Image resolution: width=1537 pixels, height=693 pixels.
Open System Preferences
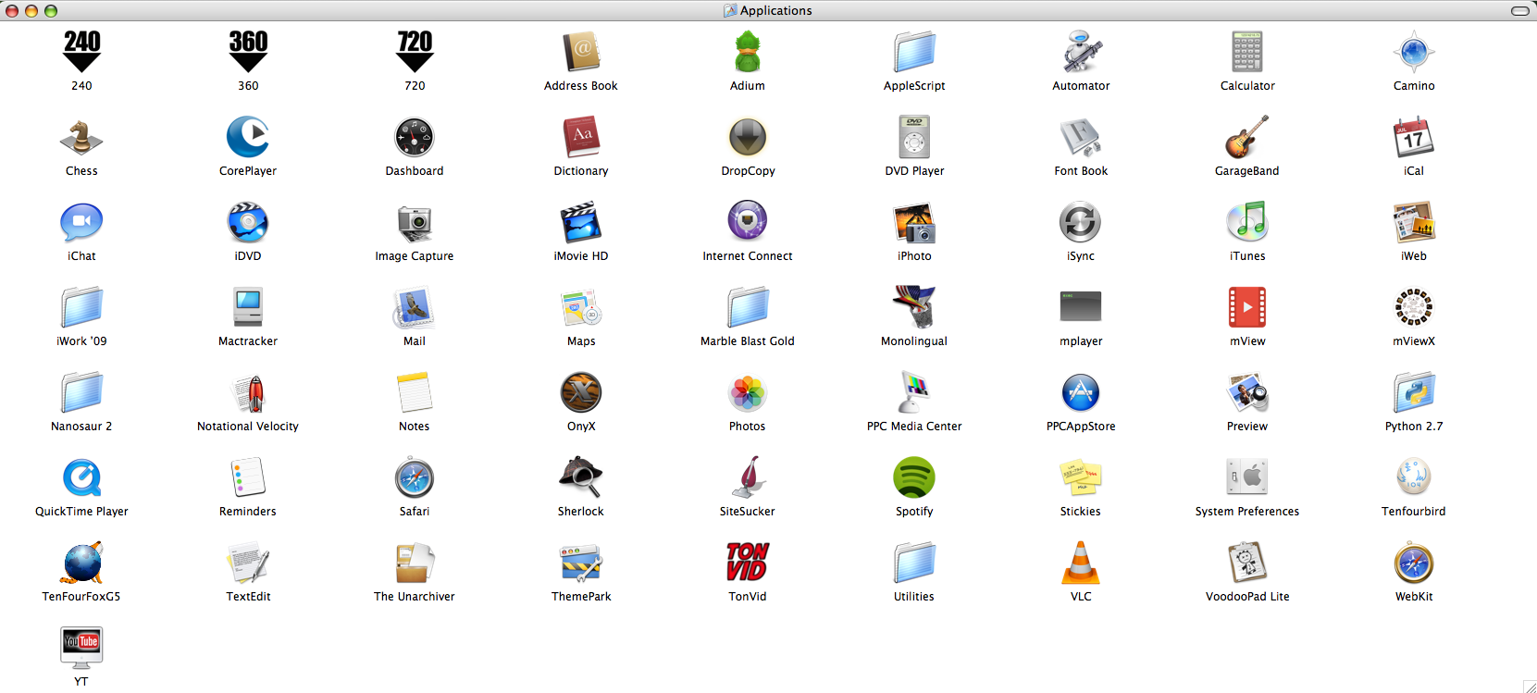(x=1247, y=477)
